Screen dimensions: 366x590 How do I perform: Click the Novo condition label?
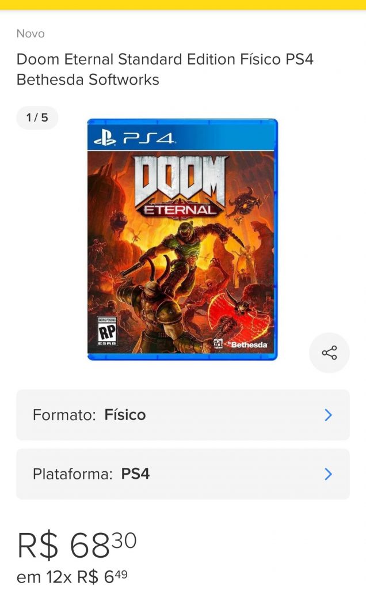(x=30, y=34)
